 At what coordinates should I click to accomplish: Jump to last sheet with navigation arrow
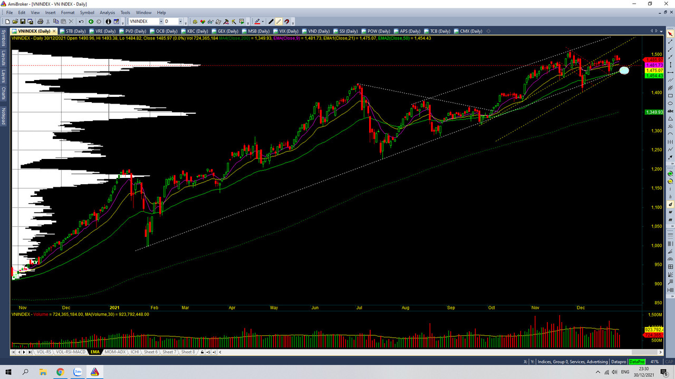(30, 352)
